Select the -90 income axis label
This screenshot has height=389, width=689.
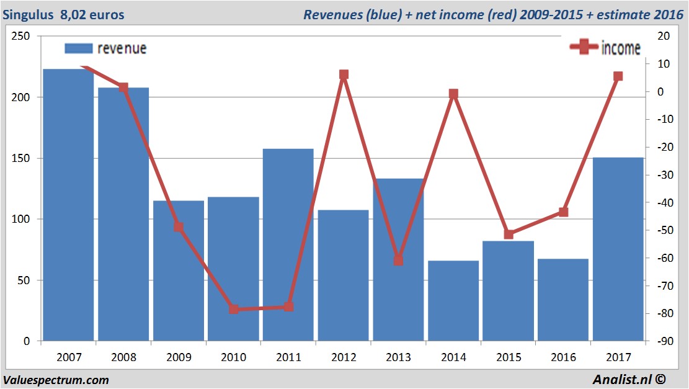[x=665, y=341]
